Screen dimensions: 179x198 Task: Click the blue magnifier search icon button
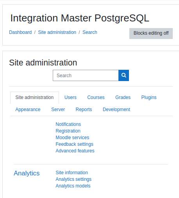[x=124, y=75]
